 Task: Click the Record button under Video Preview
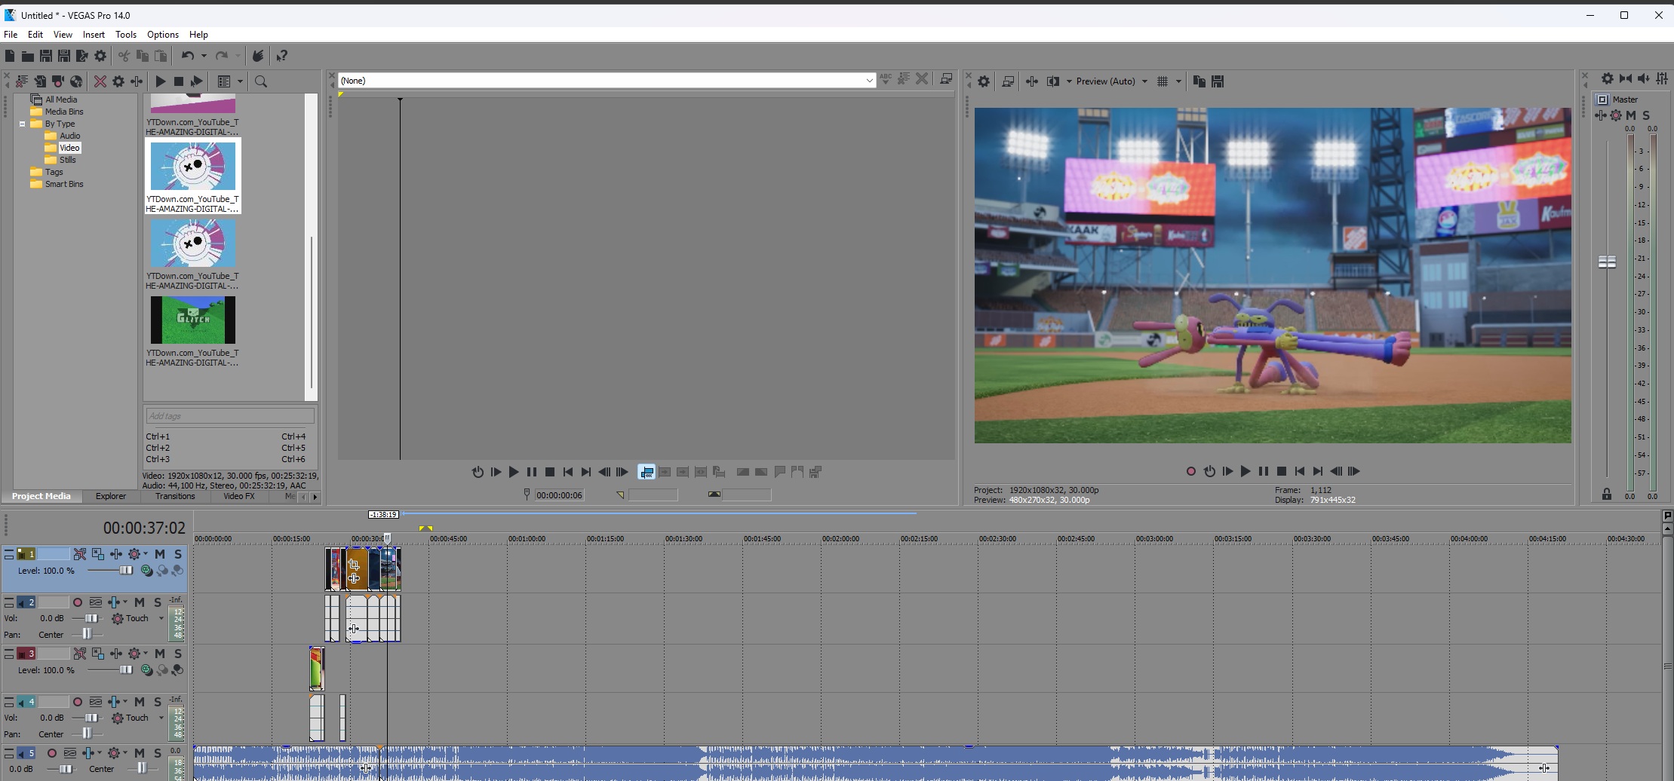(x=1191, y=471)
